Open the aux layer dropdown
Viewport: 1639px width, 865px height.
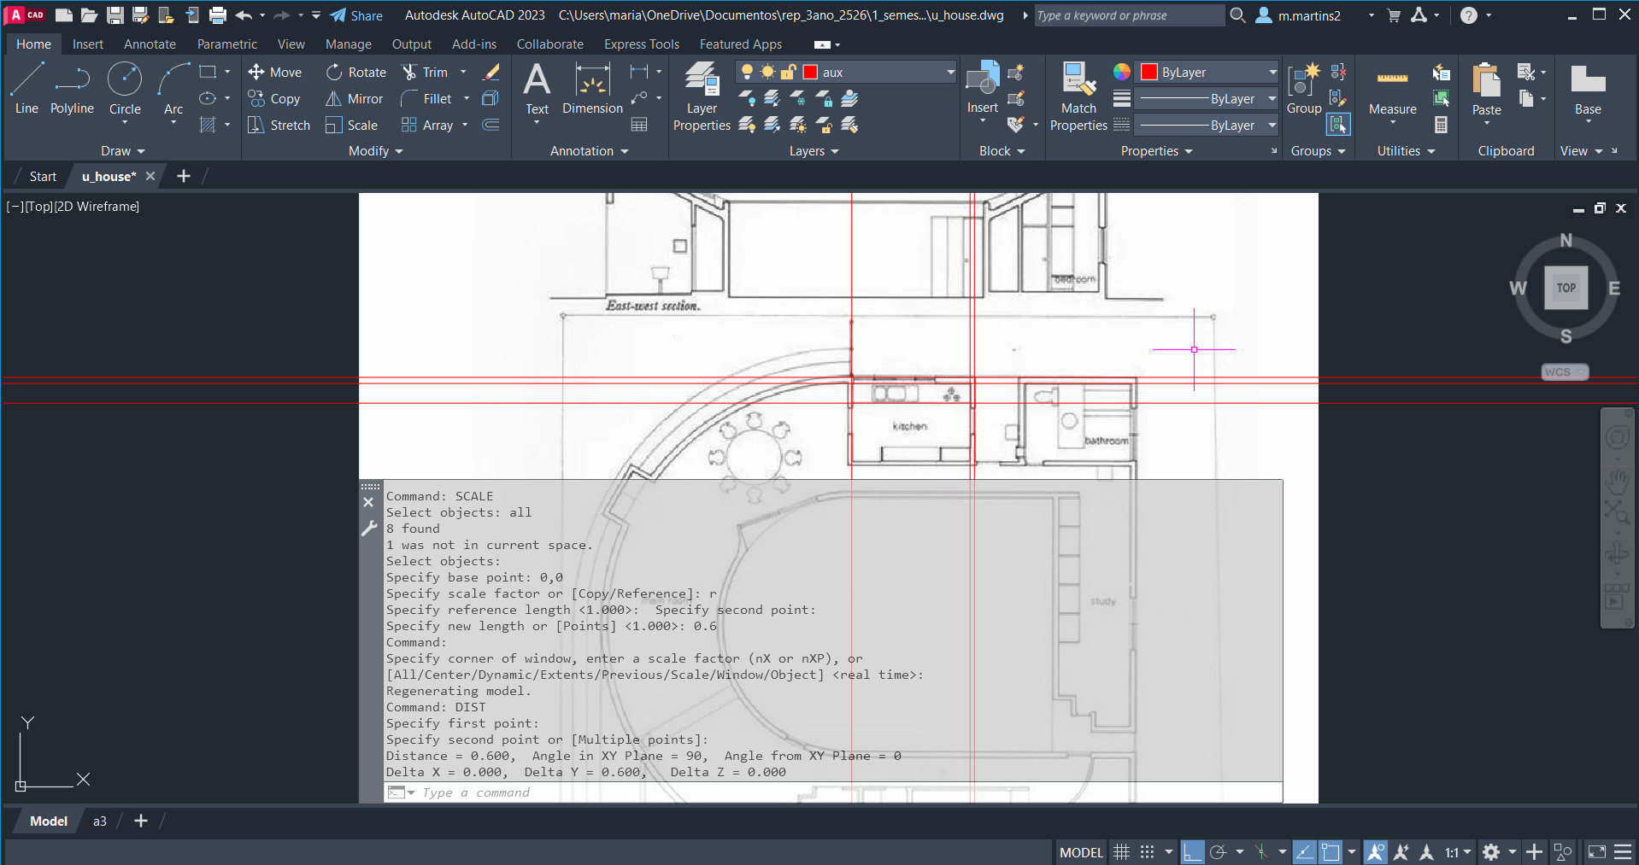click(950, 73)
